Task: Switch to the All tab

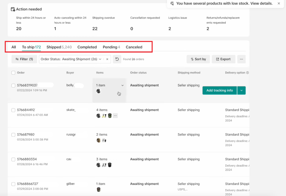Action: click(x=14, y=47)
